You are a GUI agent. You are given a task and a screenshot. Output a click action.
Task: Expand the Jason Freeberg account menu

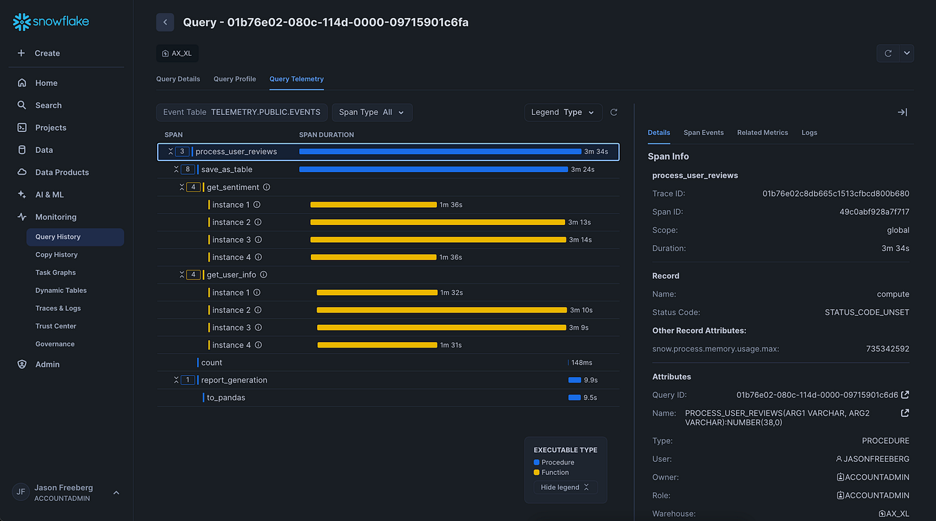[116, 492]
